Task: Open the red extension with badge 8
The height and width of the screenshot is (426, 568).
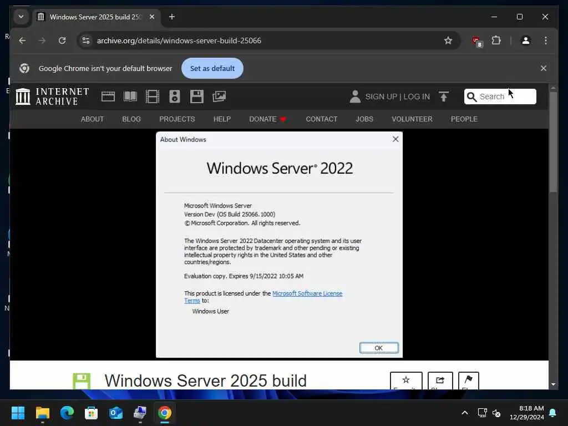Action: (x=477, y=41)
